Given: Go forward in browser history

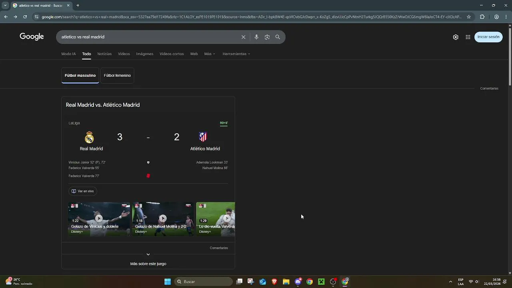Looking at the screenshot, I should [15, 17].
